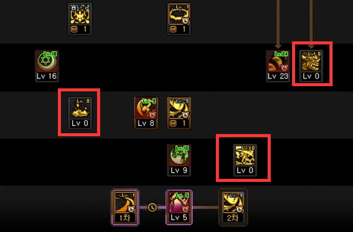
Task: Click the 2차 text label
Action: [233, 218]
